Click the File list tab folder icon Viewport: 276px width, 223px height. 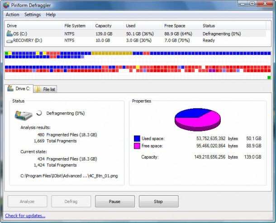point(38,89)
